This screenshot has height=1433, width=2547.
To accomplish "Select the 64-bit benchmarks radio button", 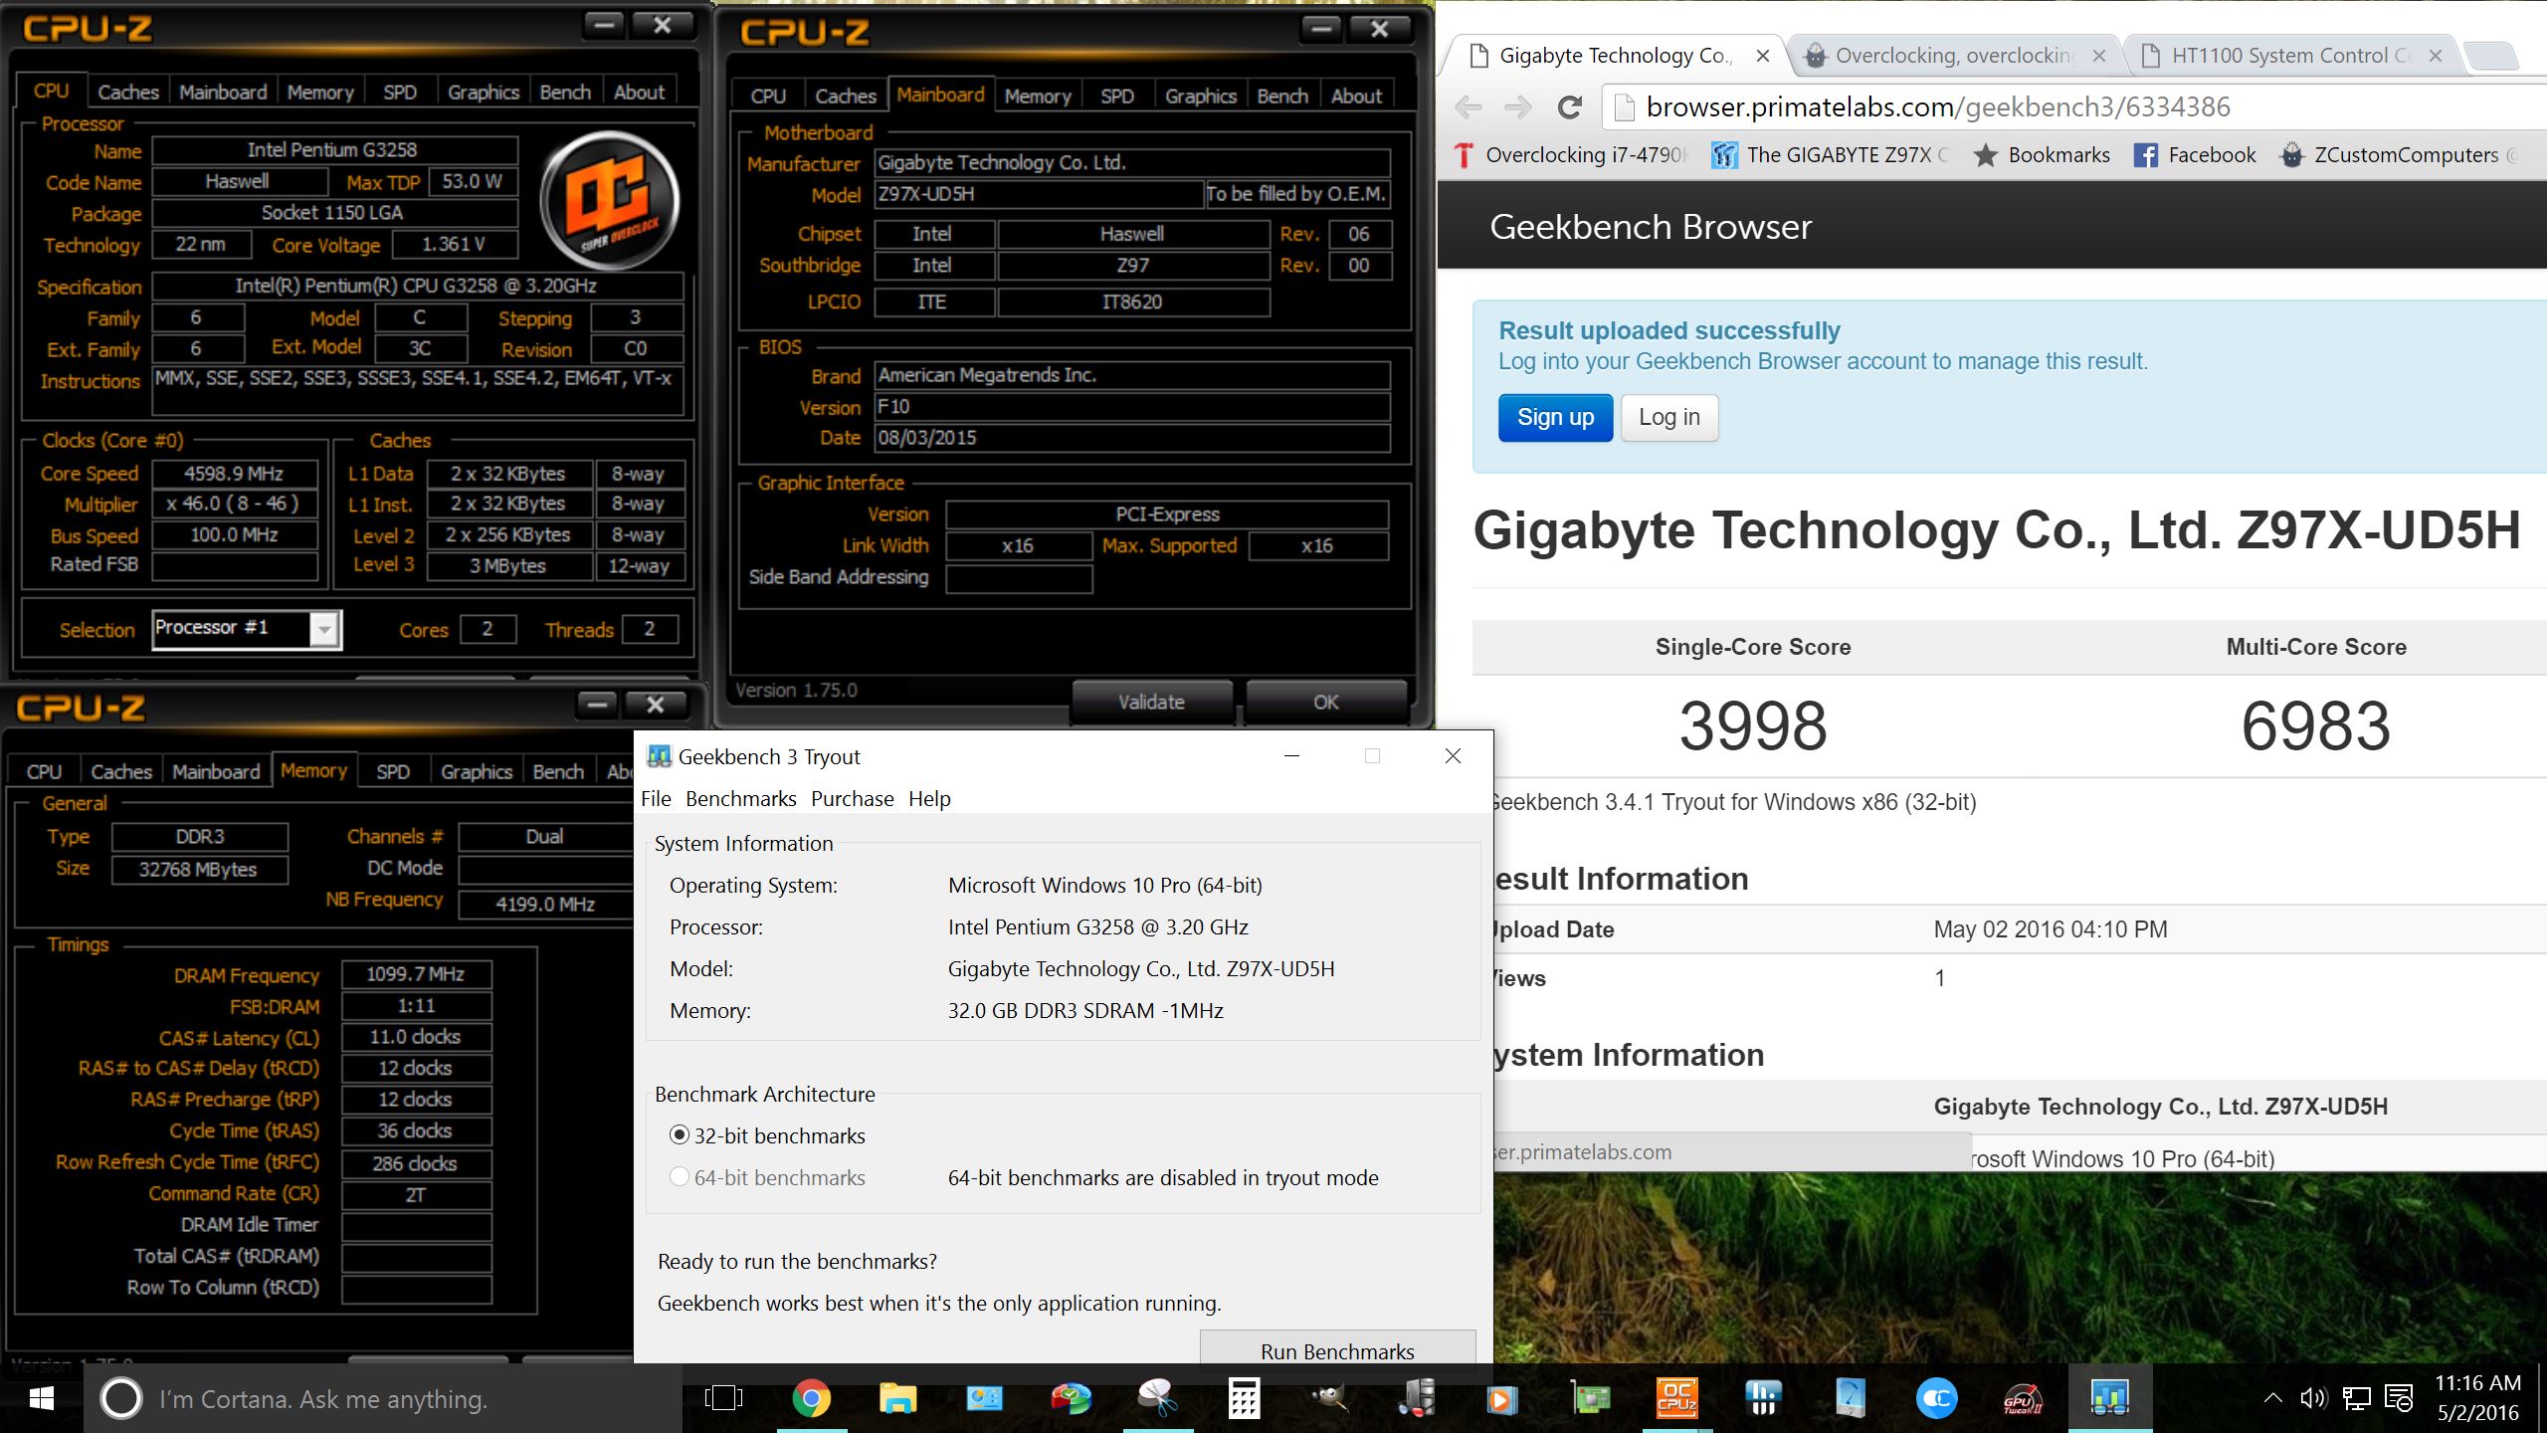I will coord(680,1177).
